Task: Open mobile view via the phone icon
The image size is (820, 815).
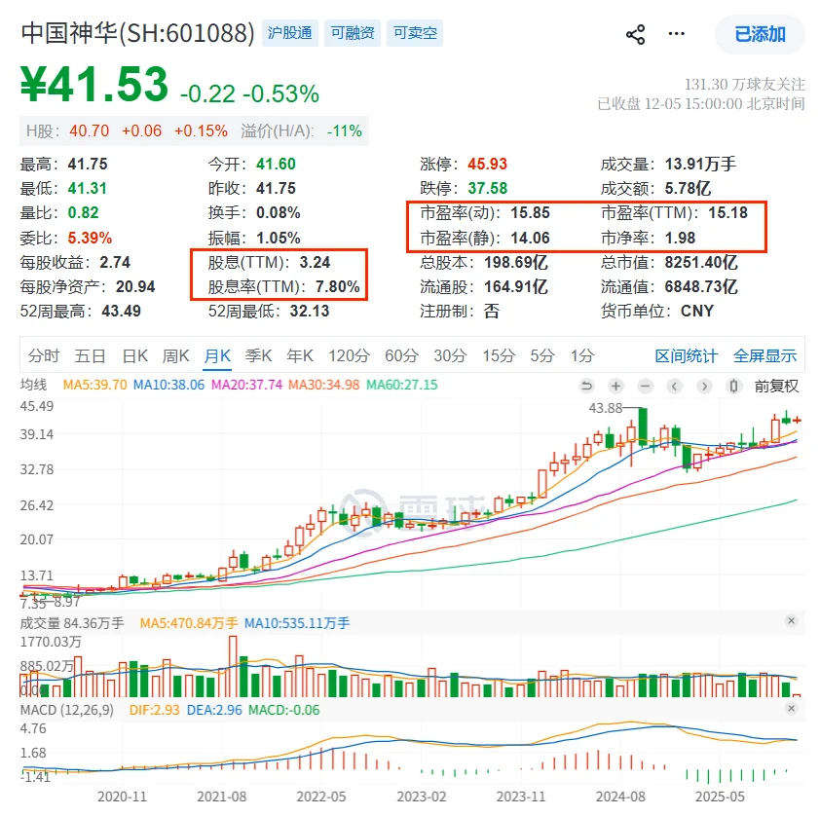Action: pos(731,387)
